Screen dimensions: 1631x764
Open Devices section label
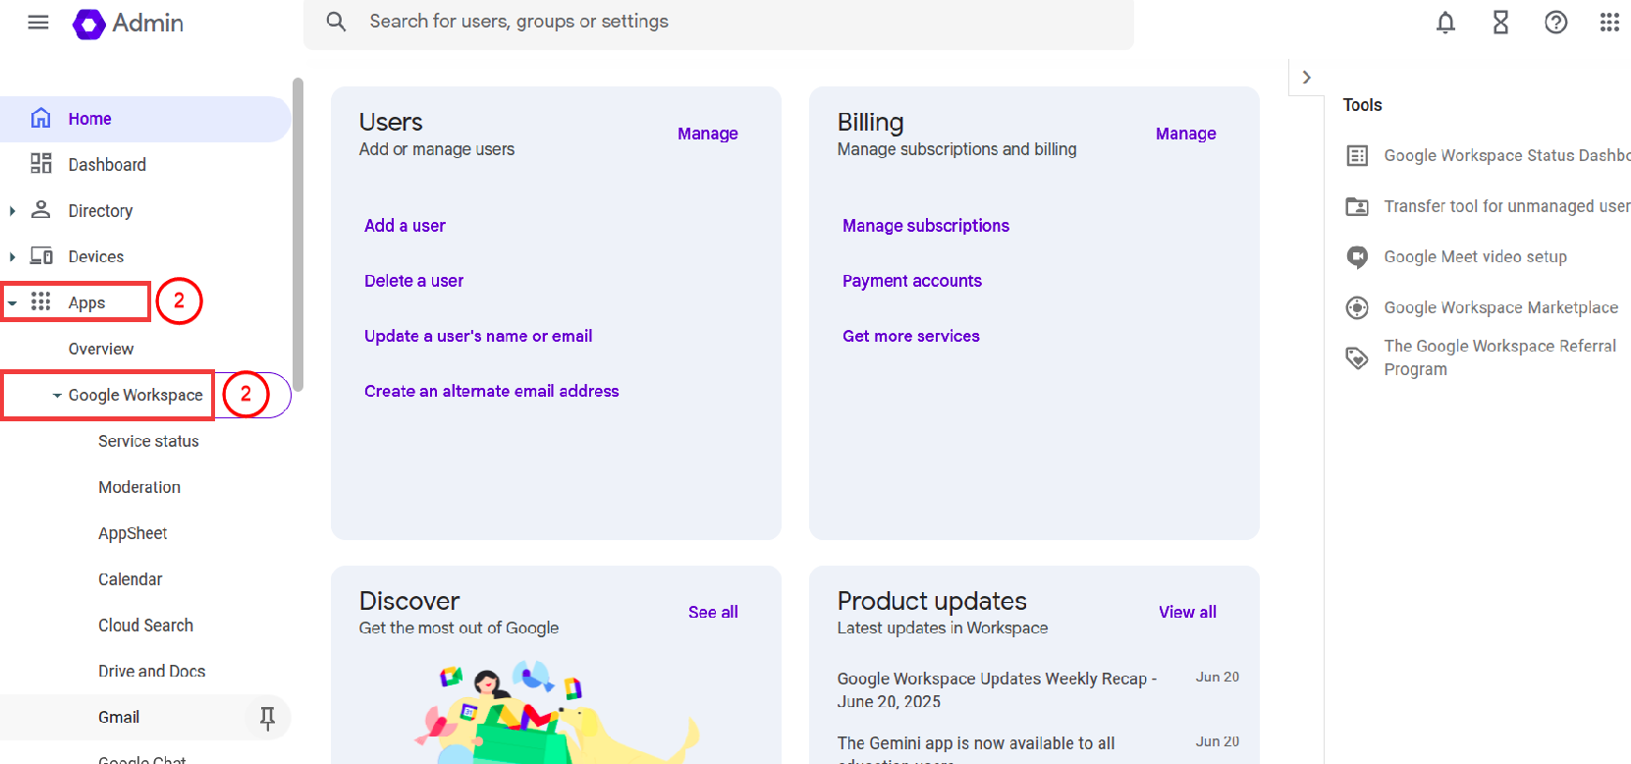click(96, 256)
